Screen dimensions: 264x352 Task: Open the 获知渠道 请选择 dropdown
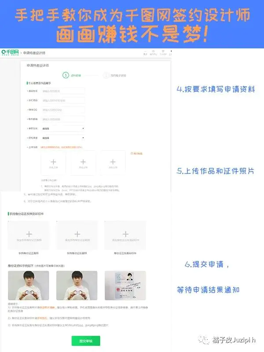tap(63, 138)
